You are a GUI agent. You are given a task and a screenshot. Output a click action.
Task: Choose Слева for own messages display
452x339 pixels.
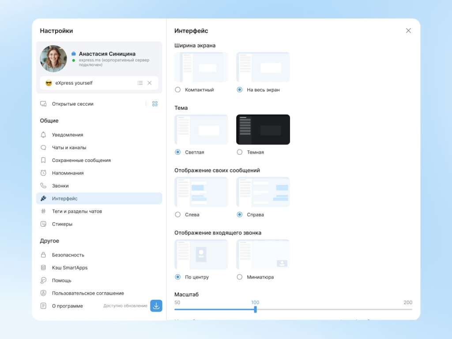tap(178, 215)
